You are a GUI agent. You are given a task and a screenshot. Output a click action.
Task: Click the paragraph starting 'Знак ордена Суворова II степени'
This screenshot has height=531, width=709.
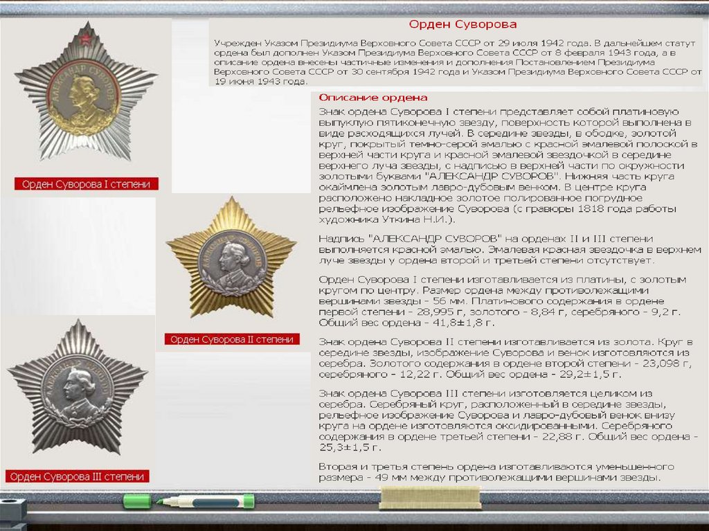(x=505, y=358)
